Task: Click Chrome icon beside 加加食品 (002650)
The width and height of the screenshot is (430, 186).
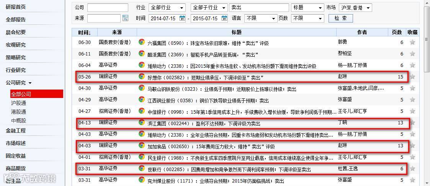Action: click(x=142, y=145)
